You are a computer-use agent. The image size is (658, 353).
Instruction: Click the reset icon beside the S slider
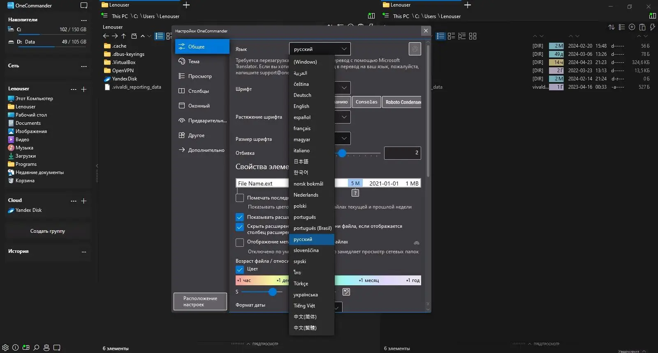point(346,292)
